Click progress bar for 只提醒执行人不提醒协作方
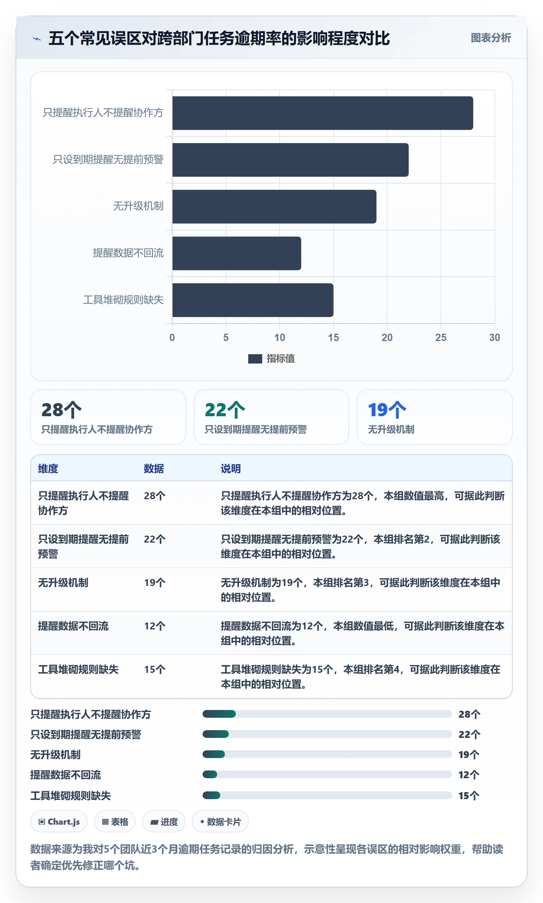The width and height of the screenshot is (543, 903). pos(327,714)
